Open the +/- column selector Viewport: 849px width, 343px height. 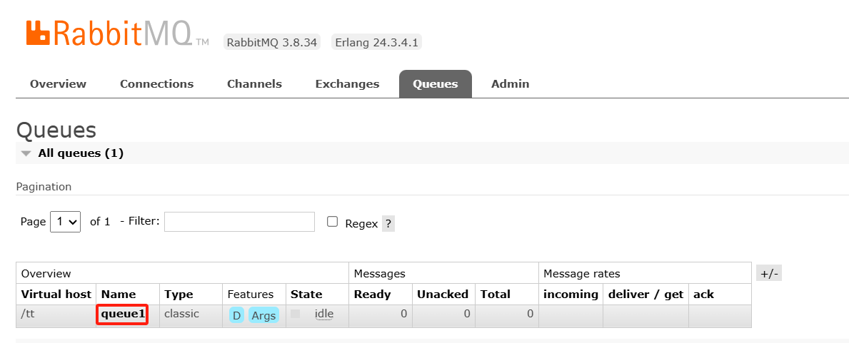click(x=769, y=273)
